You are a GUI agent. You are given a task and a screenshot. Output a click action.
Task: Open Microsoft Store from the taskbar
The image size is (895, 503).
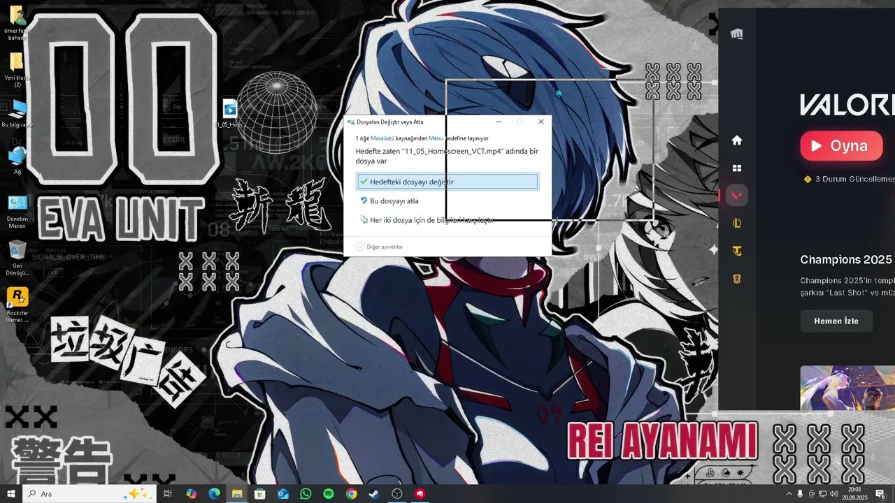[260, 494]
